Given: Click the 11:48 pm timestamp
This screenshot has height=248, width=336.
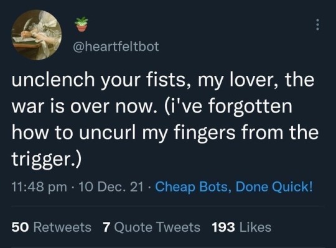Looking at the screenshot, I should pyautogui.click(x=39, y=187).
